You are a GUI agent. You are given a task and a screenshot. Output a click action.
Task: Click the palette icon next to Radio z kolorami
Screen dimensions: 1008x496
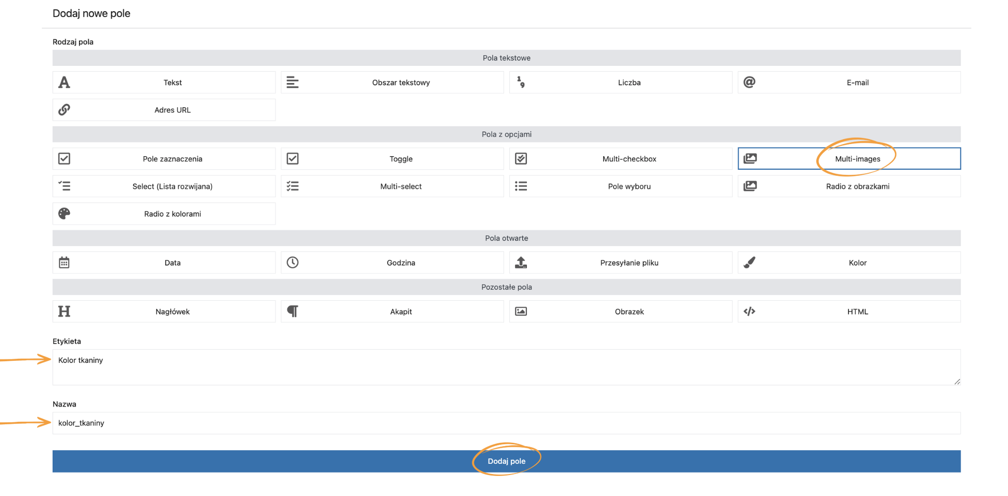coord(64,213)
